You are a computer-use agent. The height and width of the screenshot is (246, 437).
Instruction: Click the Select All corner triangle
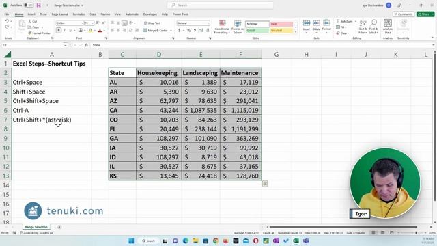tap(8, 55)
